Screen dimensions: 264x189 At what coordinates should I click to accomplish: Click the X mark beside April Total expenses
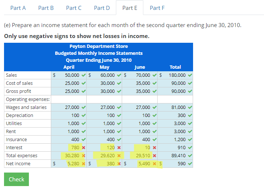tap(83, 156)
